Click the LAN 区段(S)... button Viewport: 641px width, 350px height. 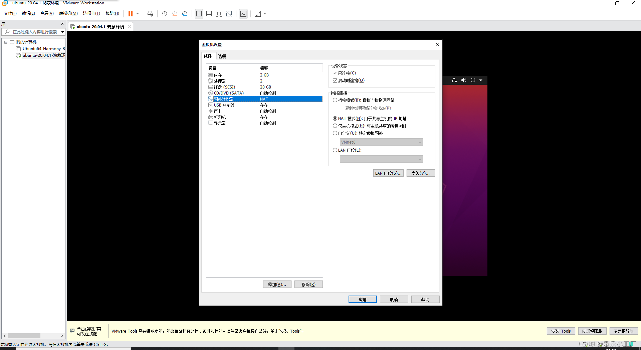click(388, 173)
